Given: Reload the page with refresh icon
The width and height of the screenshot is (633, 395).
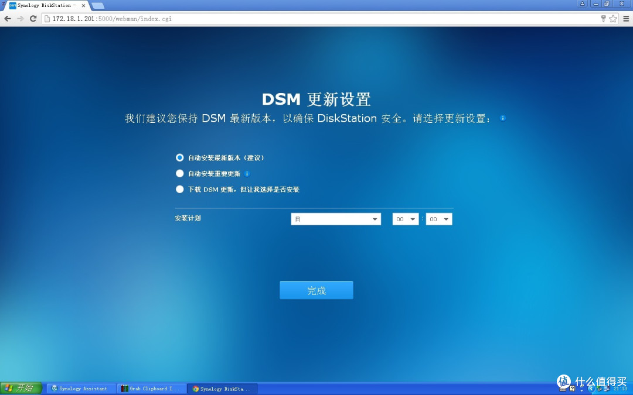Looking at the screenshot, I should click(x=33, y=19).
